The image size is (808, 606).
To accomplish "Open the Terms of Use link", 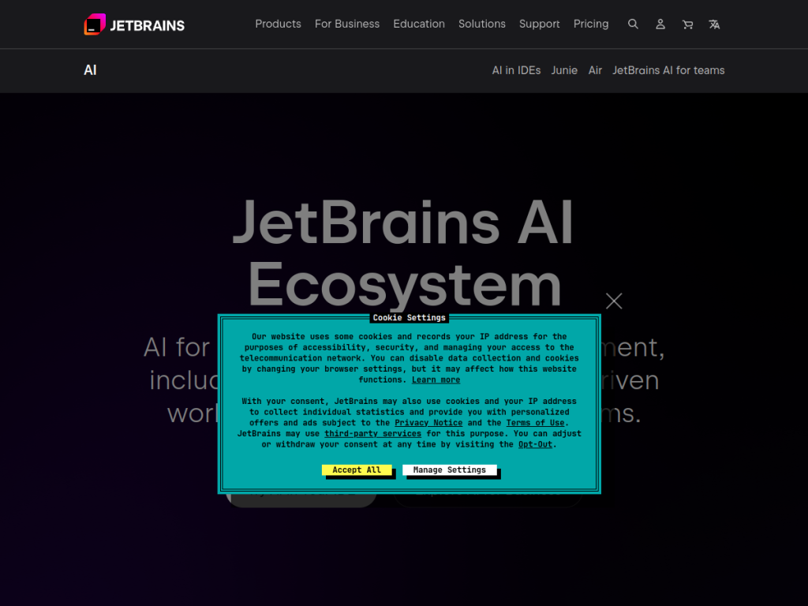I will click(536, 423).
